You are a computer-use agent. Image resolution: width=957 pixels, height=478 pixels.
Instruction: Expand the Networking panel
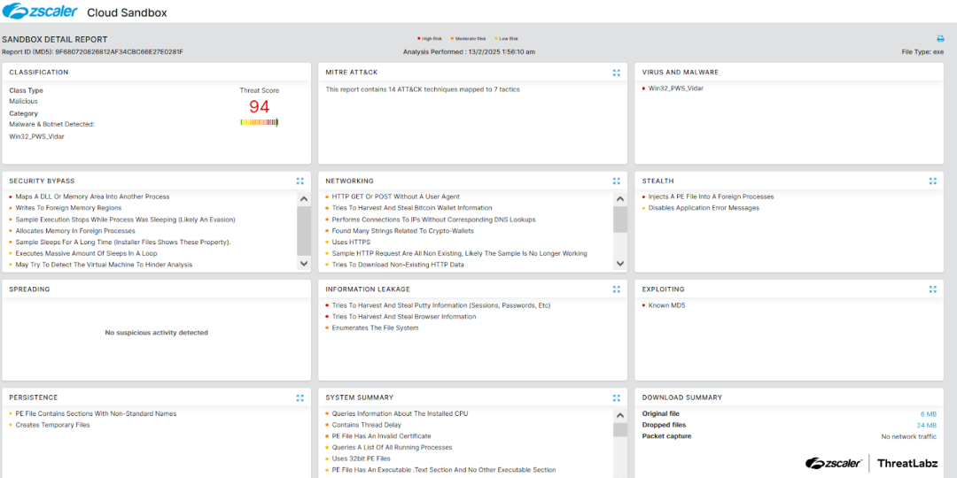tap(617, 181)
